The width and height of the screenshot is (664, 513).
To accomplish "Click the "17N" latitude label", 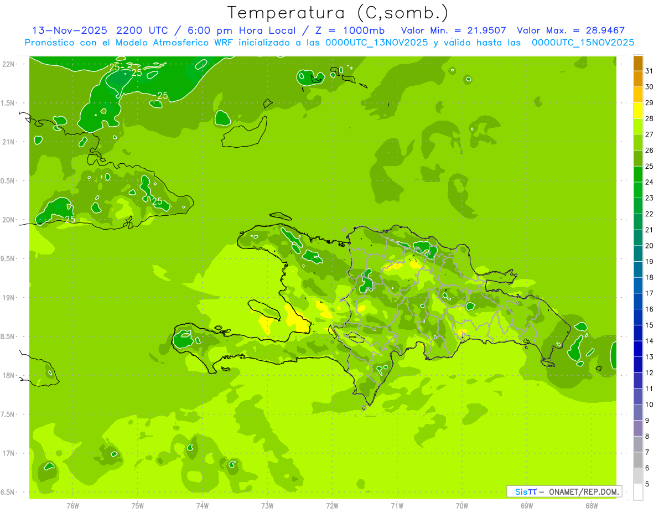I will [x=8, y=453].
